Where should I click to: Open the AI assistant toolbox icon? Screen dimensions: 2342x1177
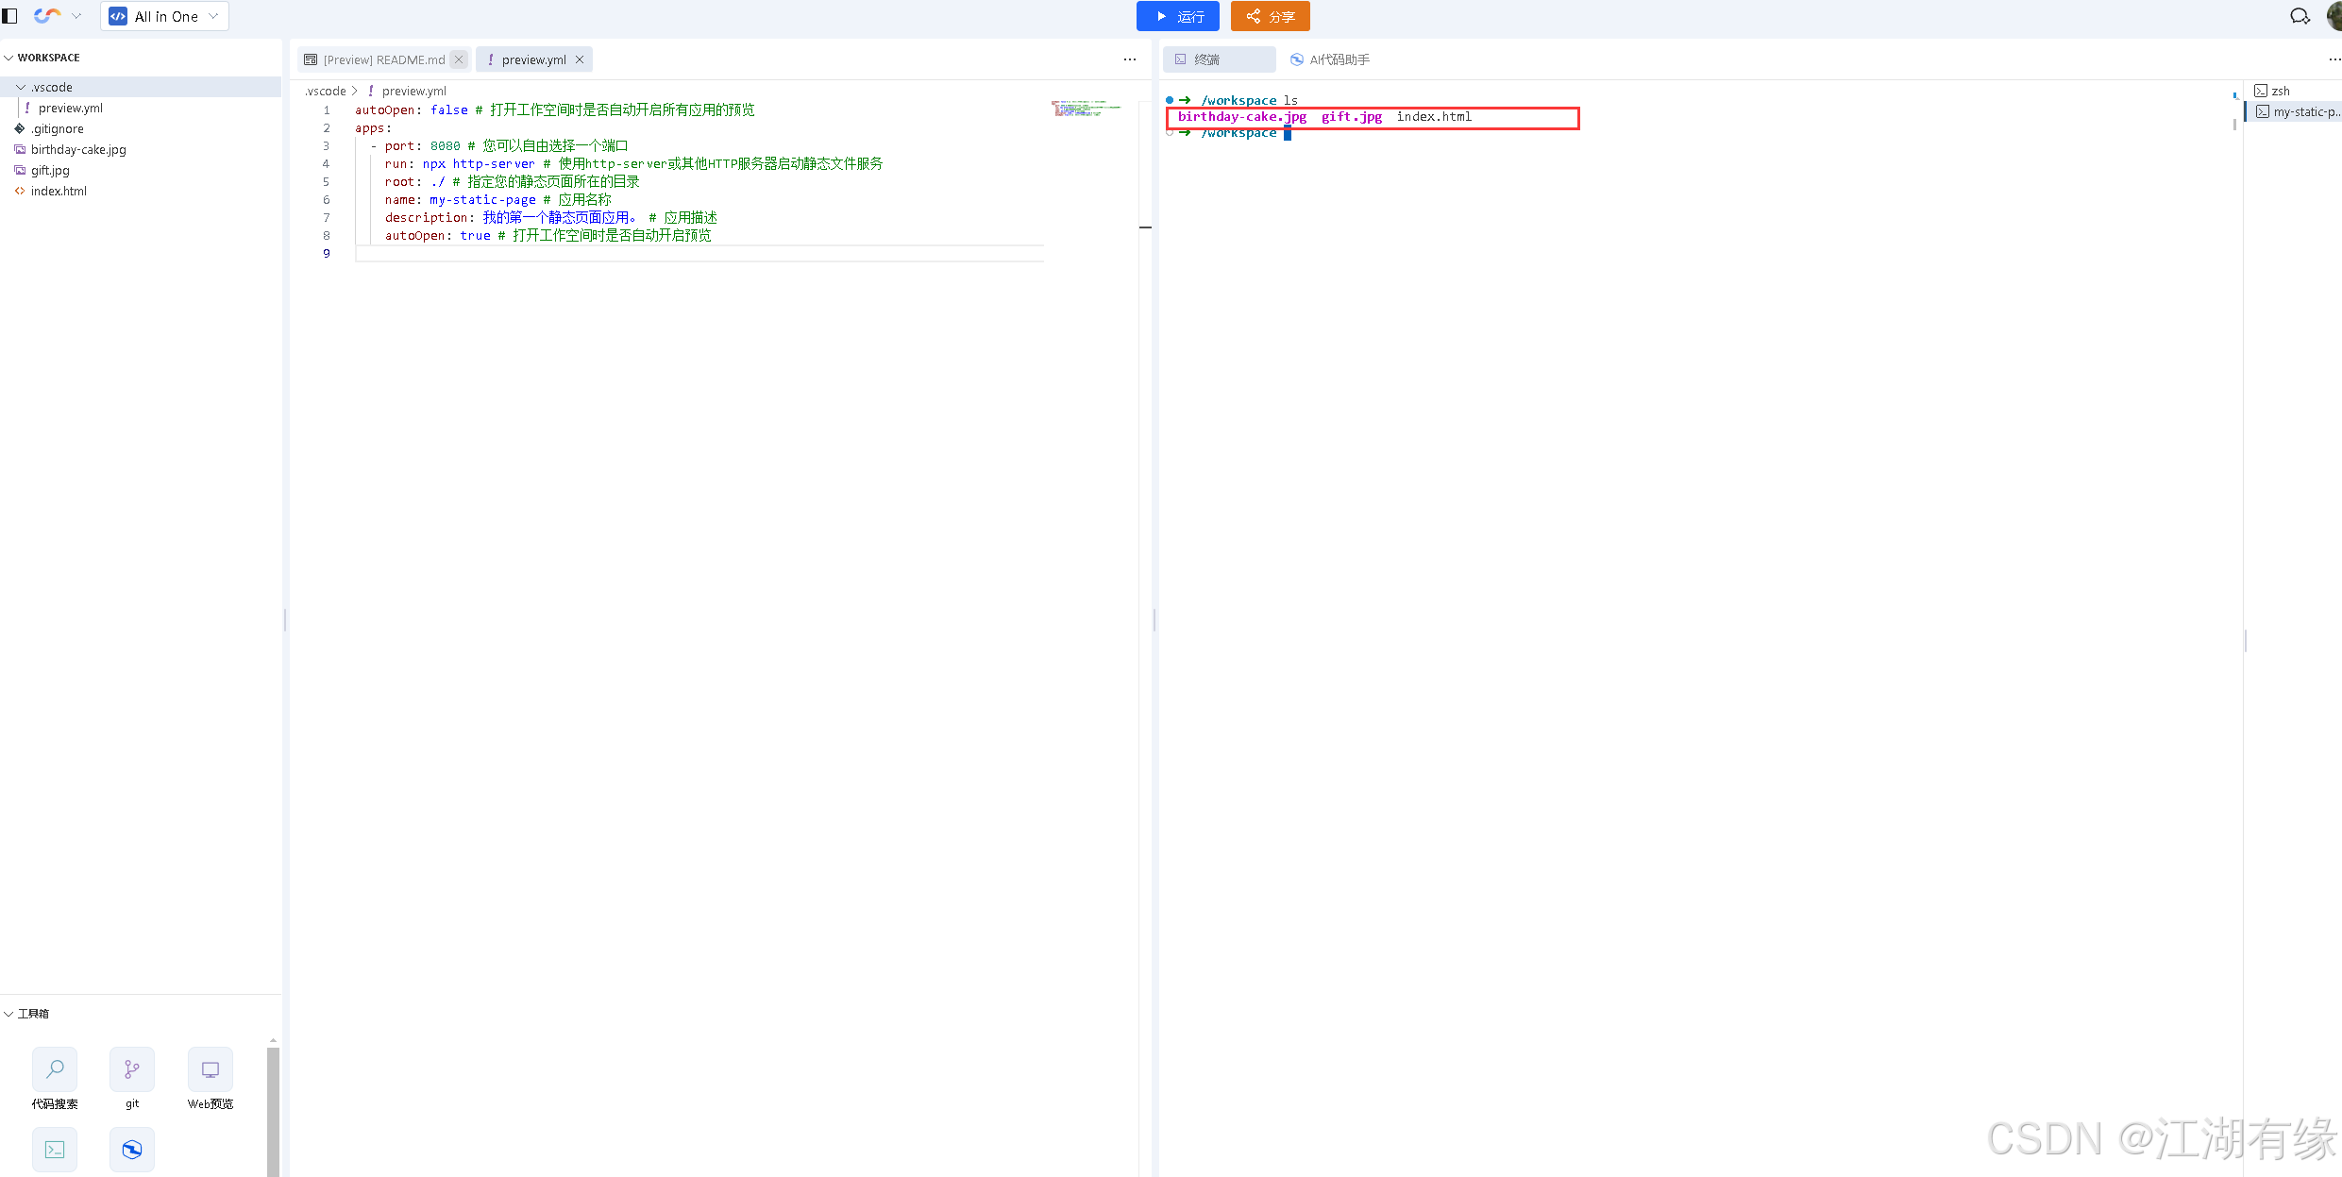[x=132, y=1149]
